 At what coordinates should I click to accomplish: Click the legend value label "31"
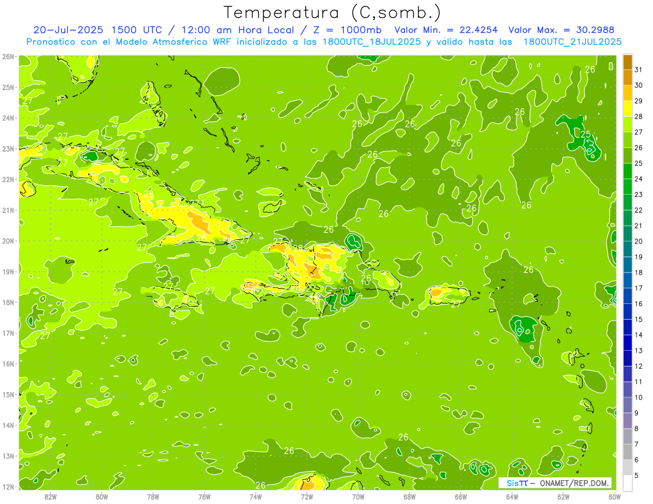(639, 70)
